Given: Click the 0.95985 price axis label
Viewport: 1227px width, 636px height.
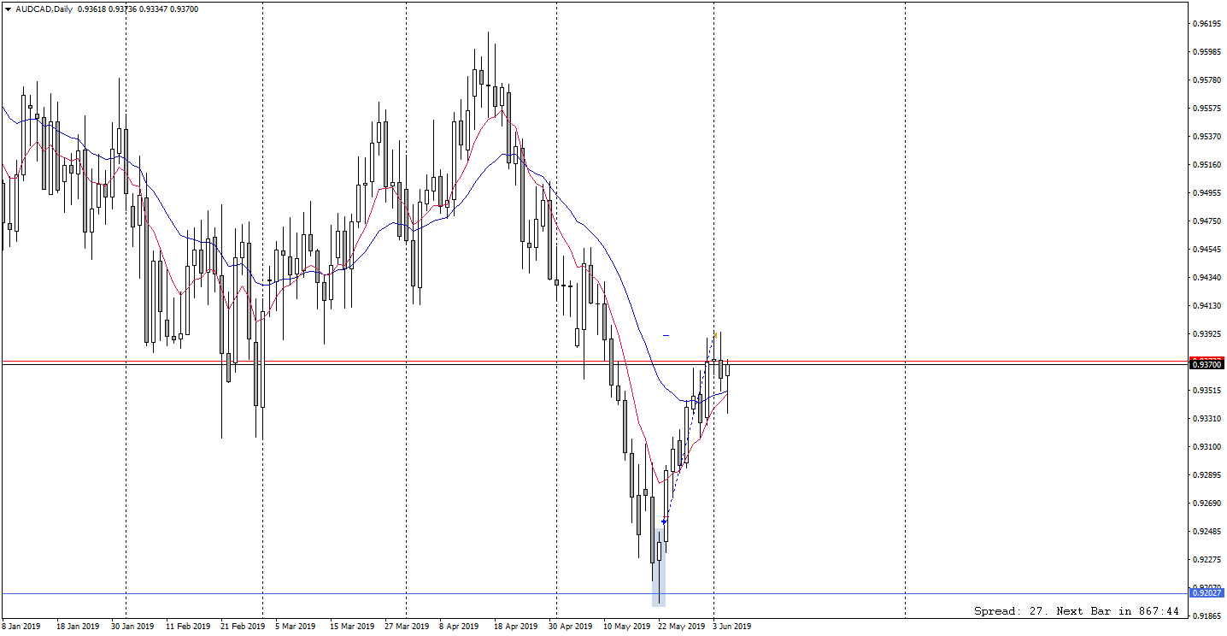Looking at the screenshot, I should [x=1206, y=51].
